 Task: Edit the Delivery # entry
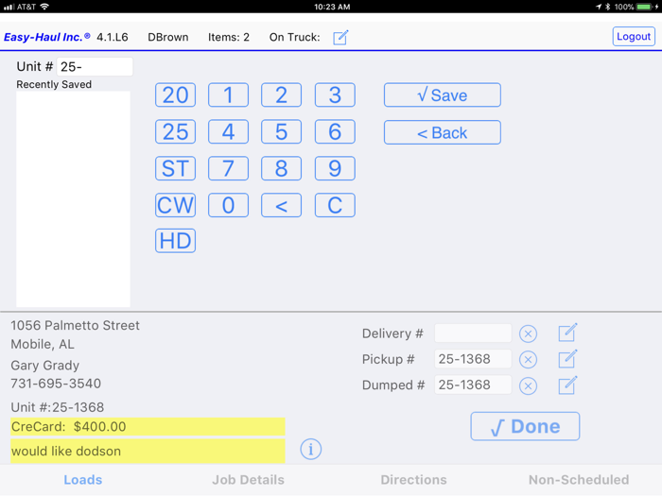coord(567,333)
